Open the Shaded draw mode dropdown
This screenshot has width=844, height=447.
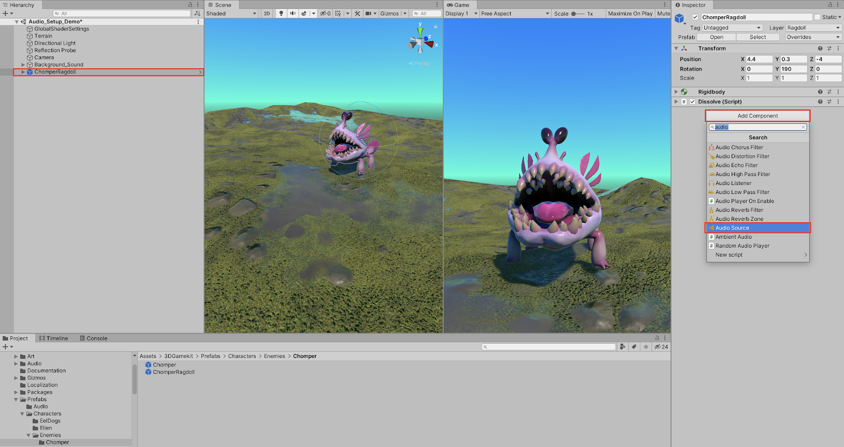click(x=231, y=14)
